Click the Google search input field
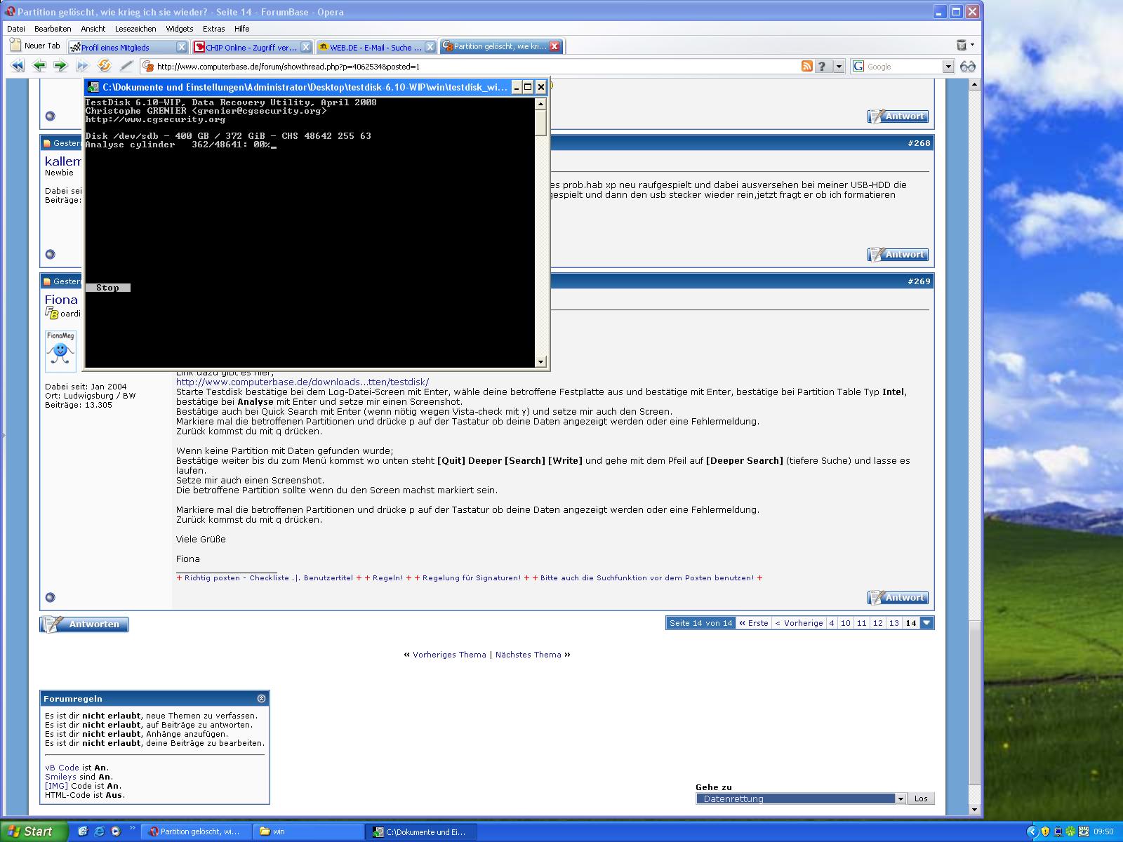1123x842 pixels. tap(903, 67)
